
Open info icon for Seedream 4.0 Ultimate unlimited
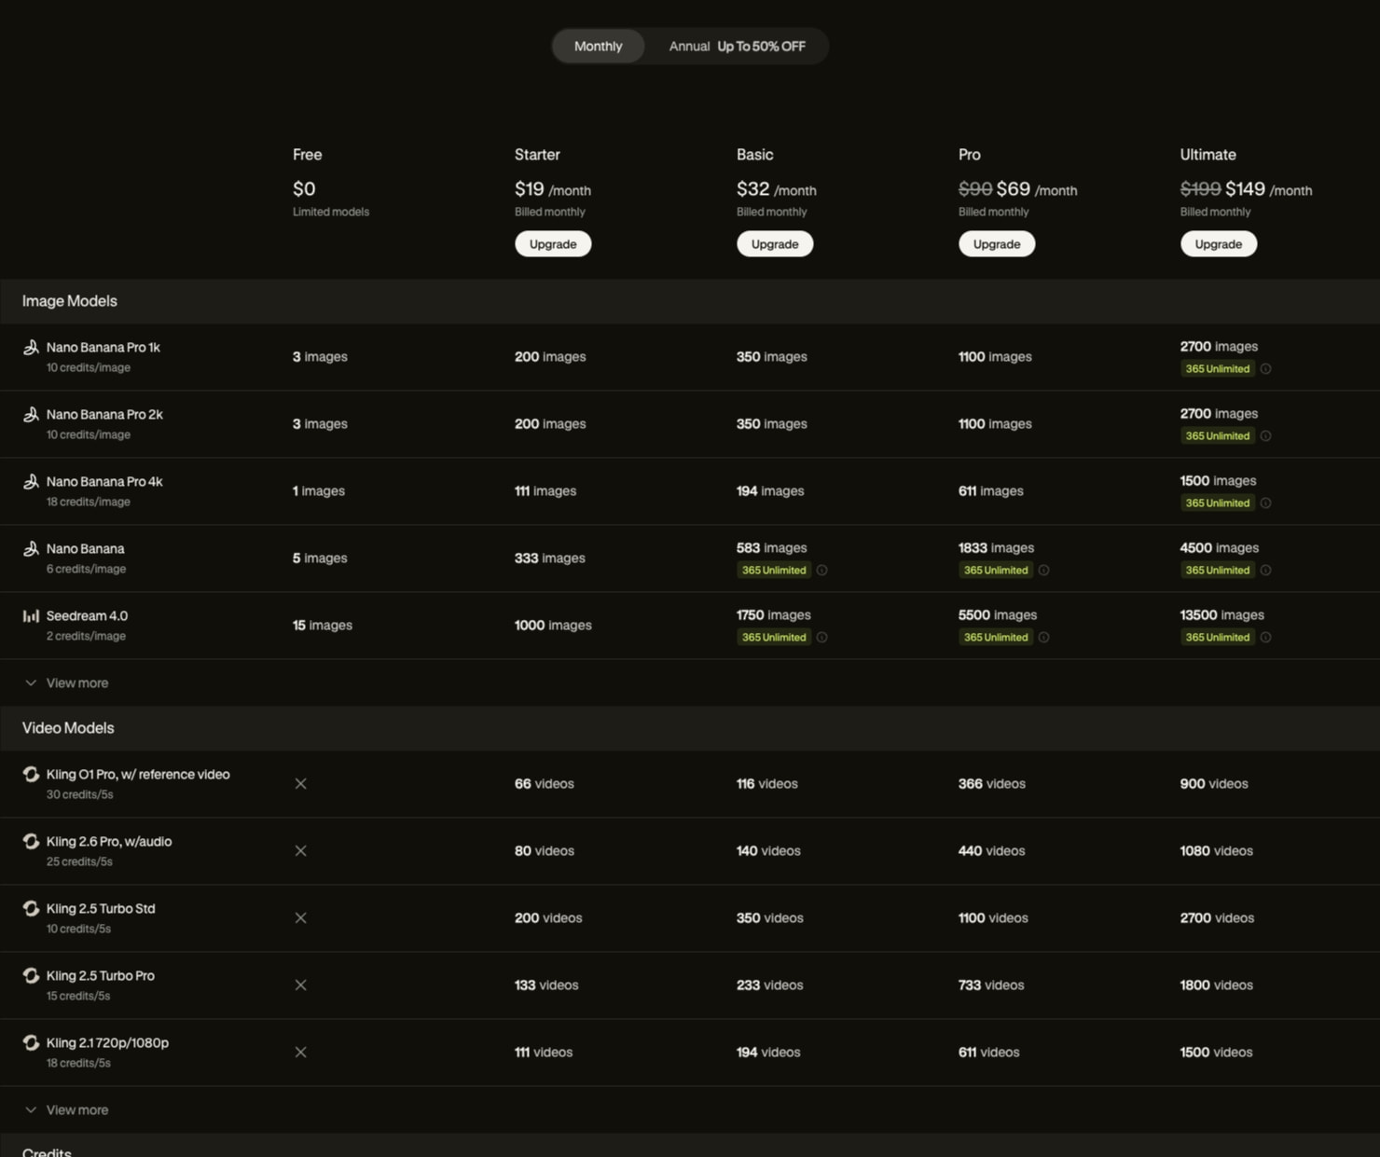1265,638
